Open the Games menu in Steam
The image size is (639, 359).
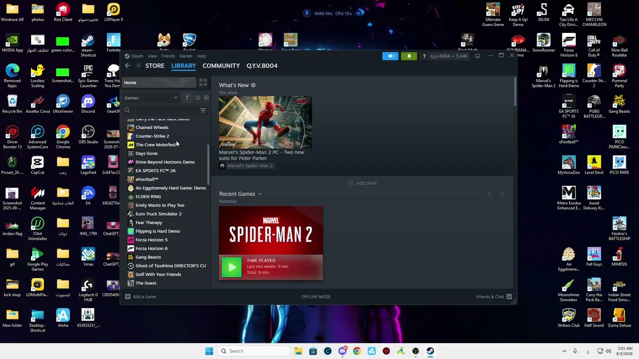click(186, 56)
